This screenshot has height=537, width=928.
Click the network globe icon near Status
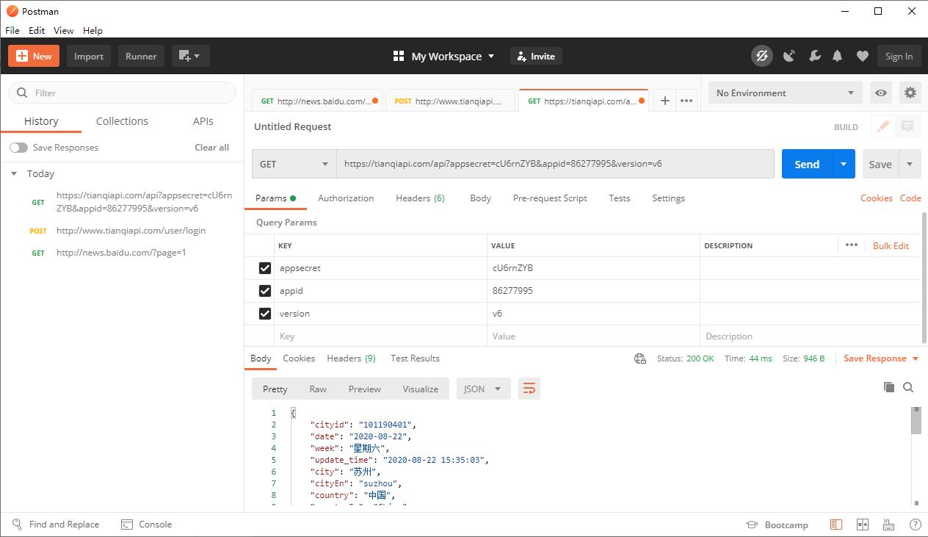[640, 358]
